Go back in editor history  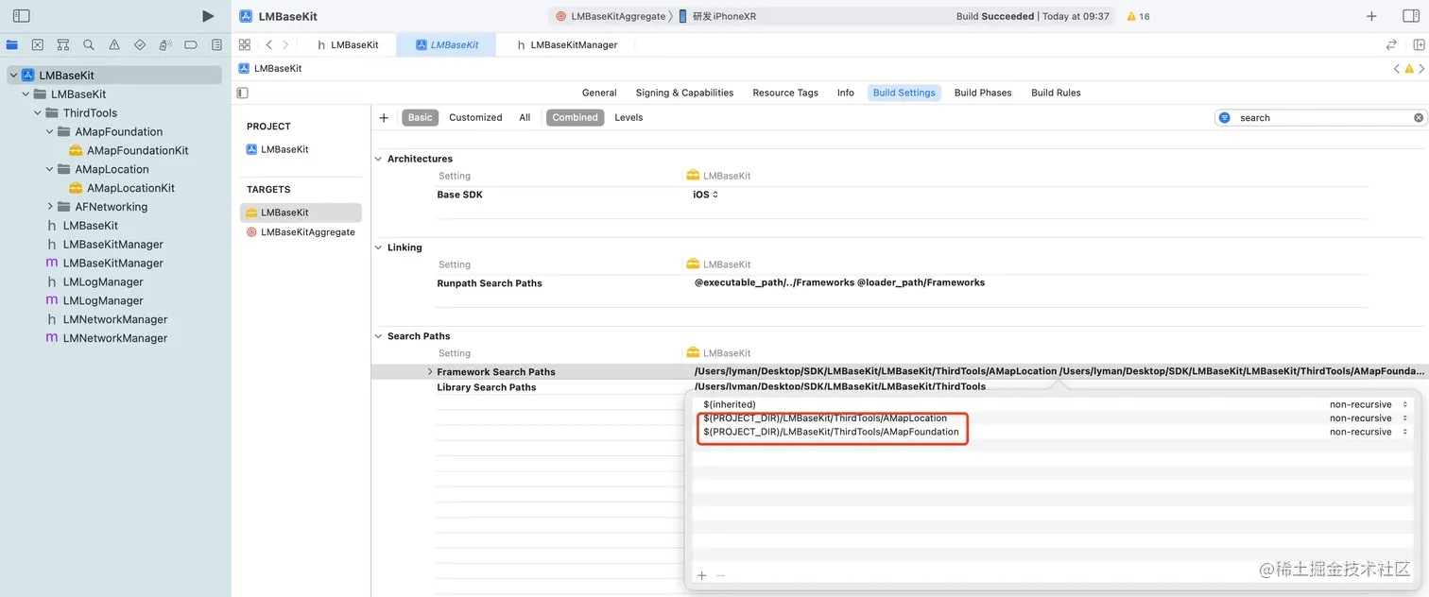point(269,44)
